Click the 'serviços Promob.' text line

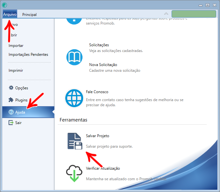click(x=100, y=23)
